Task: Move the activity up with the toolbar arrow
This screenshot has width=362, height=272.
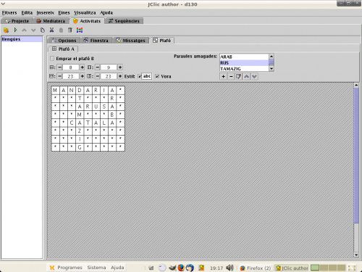Action: (24, 30)
